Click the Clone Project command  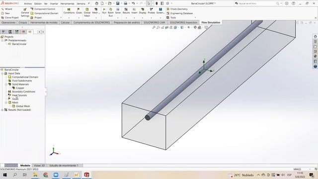10,18
